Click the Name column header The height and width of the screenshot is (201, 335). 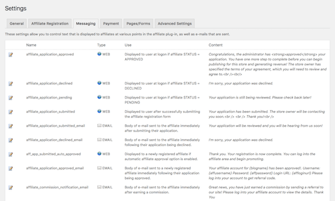(x=31, y=45)
